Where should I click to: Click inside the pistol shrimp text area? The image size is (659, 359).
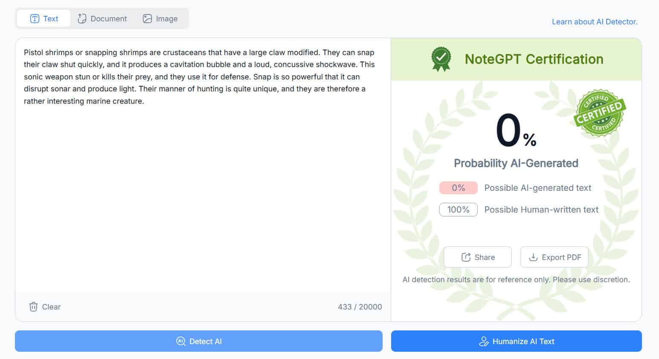[203, 171]
